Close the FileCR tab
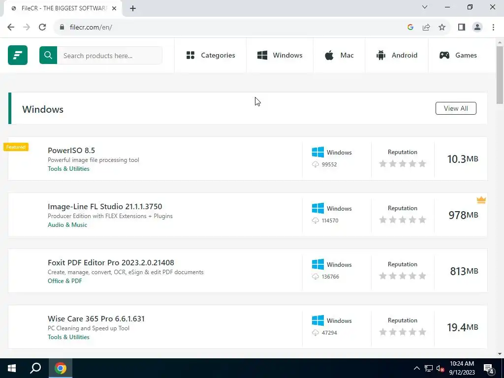 click(114, 8)
